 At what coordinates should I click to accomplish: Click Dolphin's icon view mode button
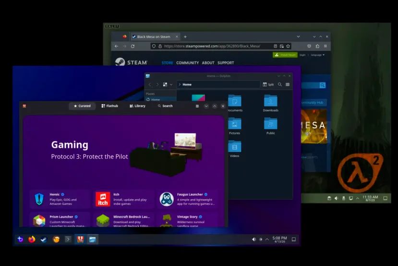tap(165, 85)
